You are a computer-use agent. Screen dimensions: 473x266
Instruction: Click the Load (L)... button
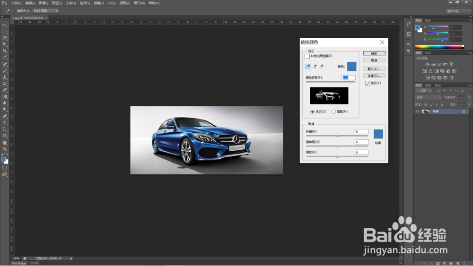click(374, 69)
